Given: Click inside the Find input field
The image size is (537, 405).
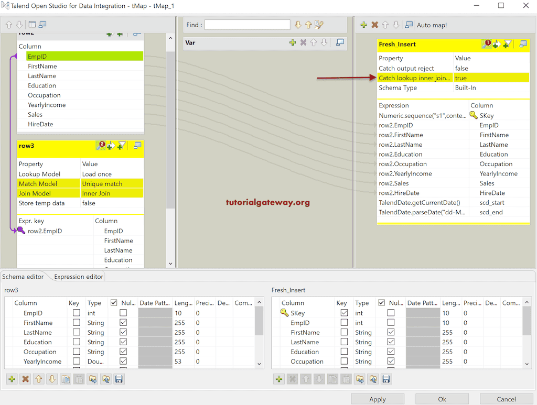Looking at the screenshot, I should click(x=246, y=25).
